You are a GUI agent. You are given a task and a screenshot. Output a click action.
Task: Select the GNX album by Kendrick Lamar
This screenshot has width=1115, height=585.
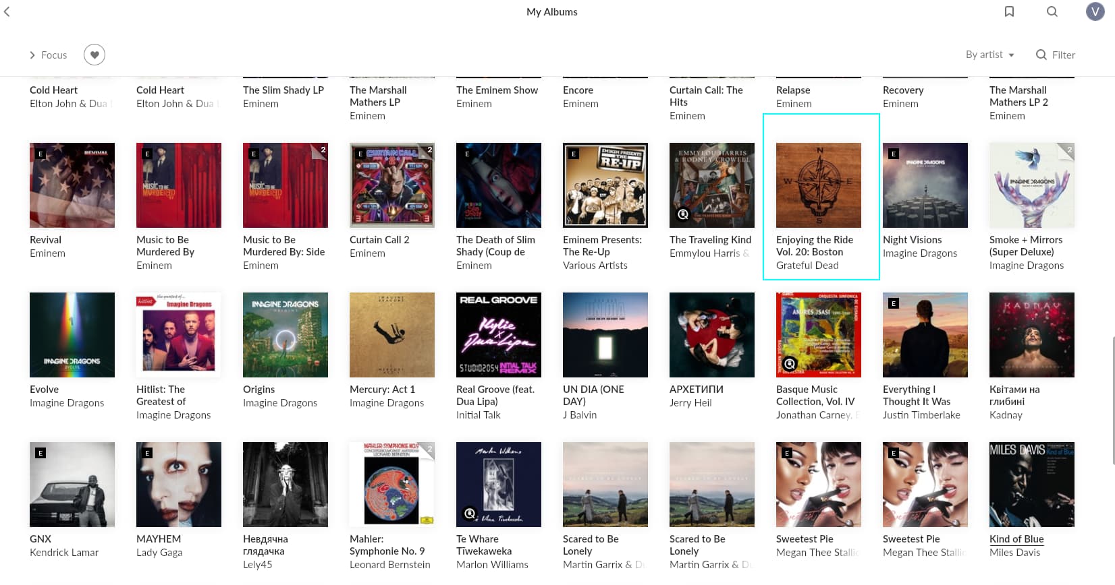tap(72, 485)
